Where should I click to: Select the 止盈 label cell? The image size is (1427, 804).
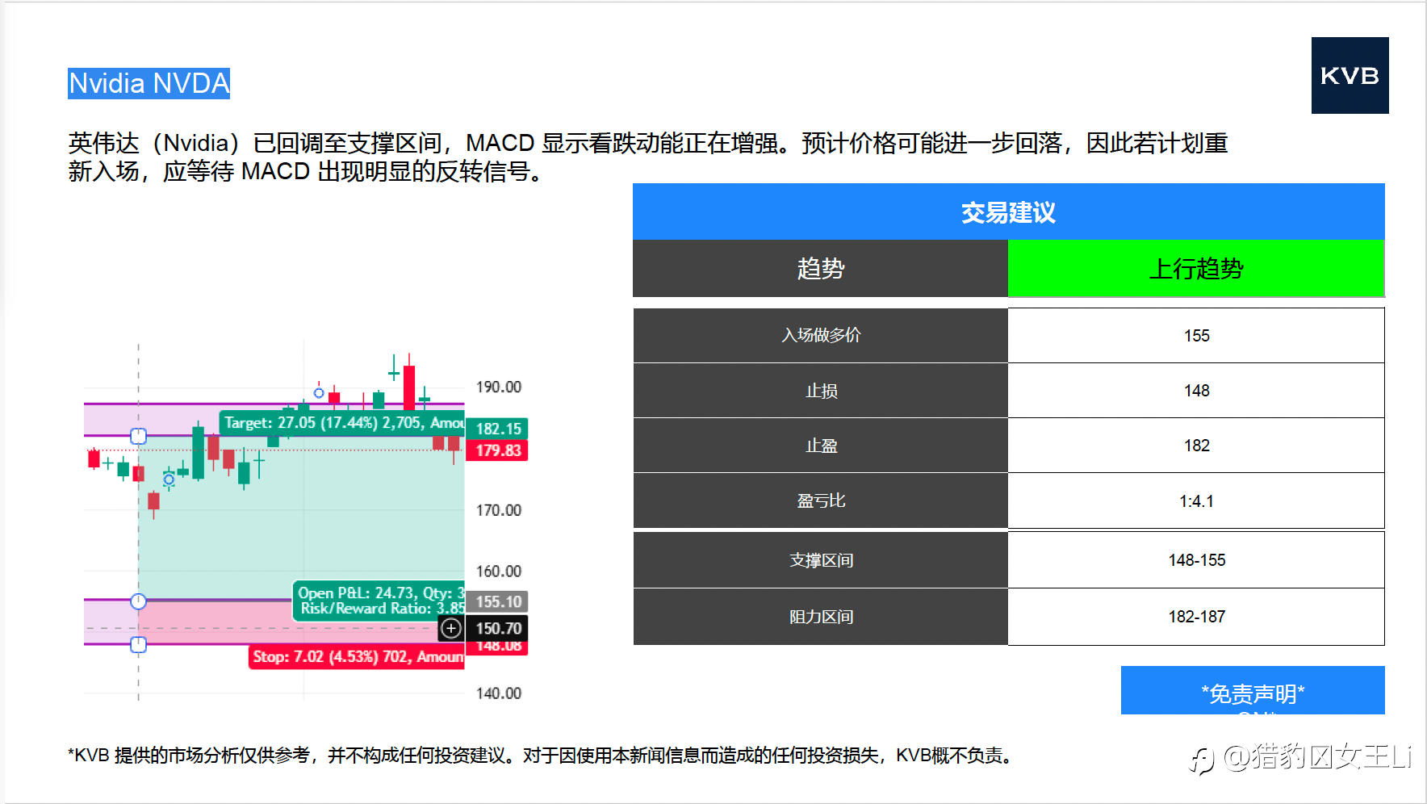click(x=821, y=446)
